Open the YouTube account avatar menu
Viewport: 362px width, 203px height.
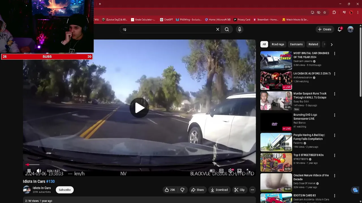350,29
